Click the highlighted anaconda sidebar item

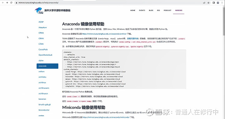click(47, 66)
